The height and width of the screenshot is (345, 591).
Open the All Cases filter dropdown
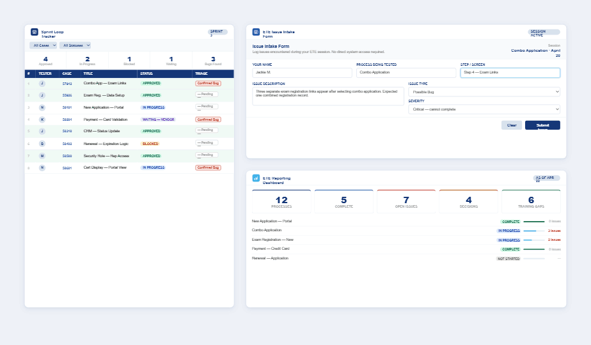(43, 45)
